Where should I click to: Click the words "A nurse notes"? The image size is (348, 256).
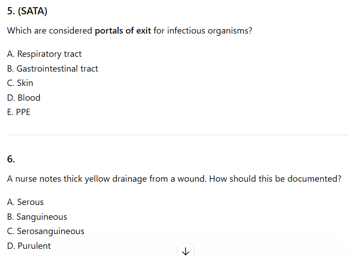(x=34, y=179)
